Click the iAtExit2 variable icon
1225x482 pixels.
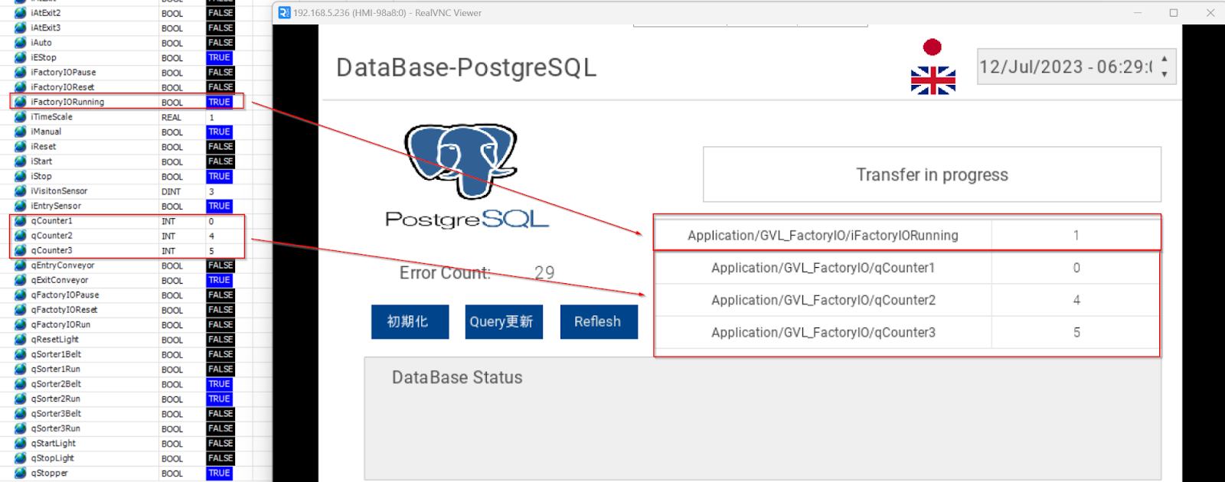pyautogui.click(x=21, y=13)
